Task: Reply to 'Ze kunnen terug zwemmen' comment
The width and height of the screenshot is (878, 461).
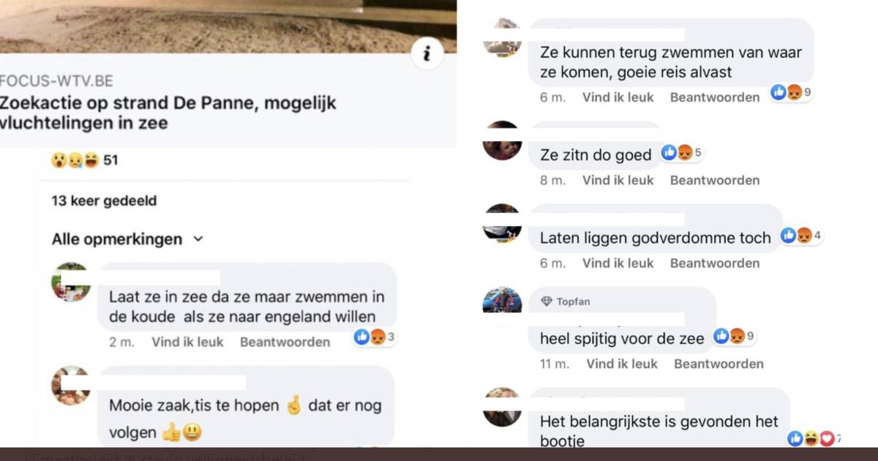Action: (715, 97)
